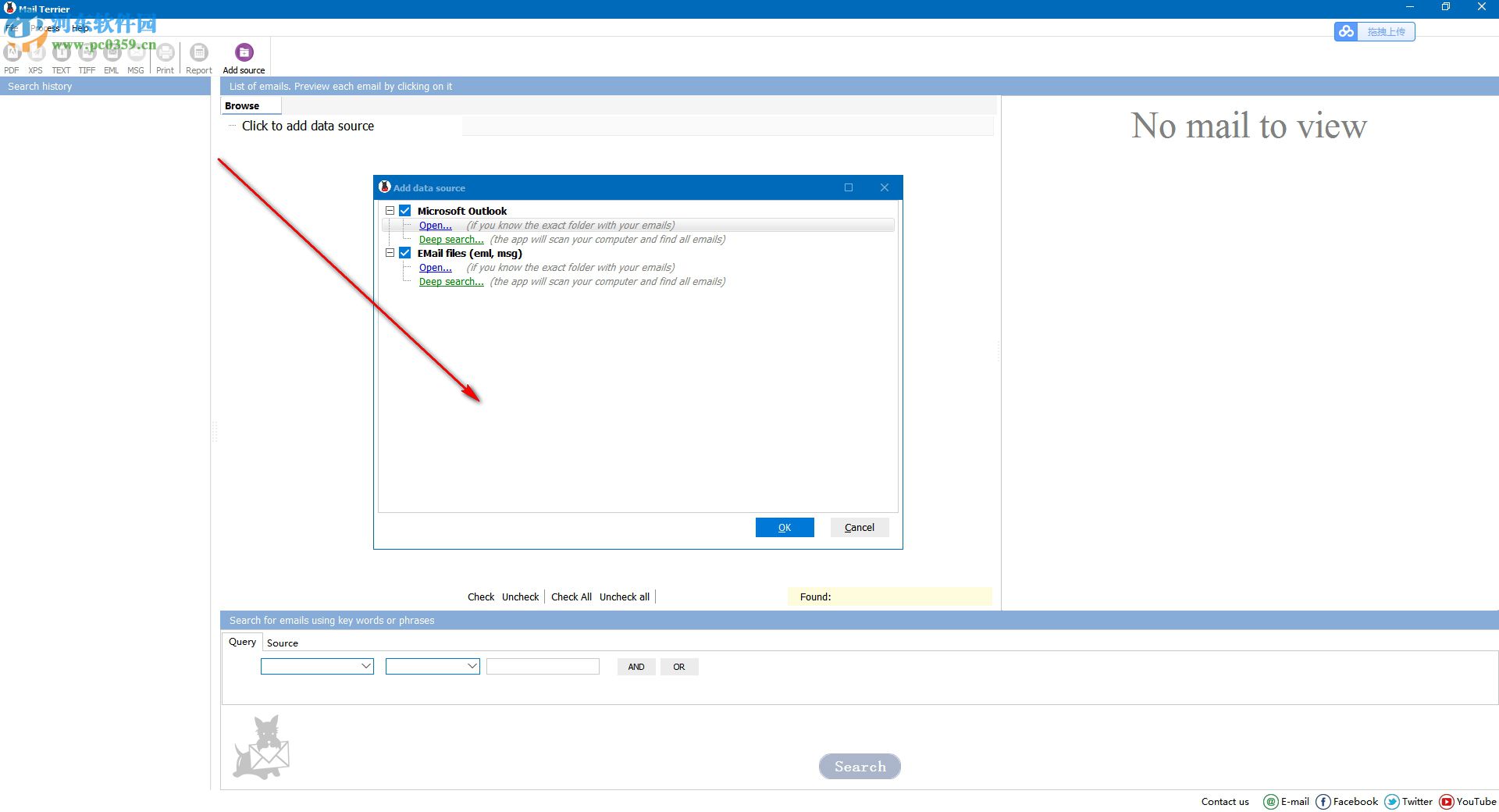Dismiss dialog with the Cancel button
Image resolution: width=1499 pixels, height=812 pixels.
pos(860,528)
